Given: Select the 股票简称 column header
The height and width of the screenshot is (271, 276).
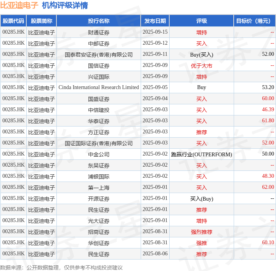Looking at the screenshot, I should pyautogui.click(x=42, y=21).
